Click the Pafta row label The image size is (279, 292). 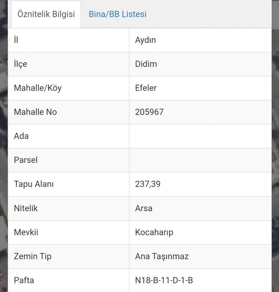tap(24, 280)
